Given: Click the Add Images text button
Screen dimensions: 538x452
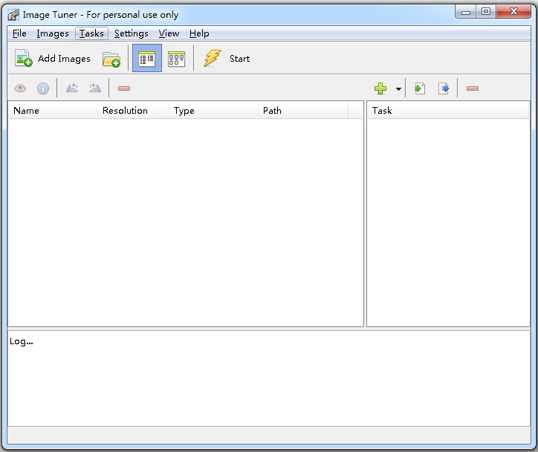Looking at the screenshot, I should pyautogui.click(x=64, y=59).
